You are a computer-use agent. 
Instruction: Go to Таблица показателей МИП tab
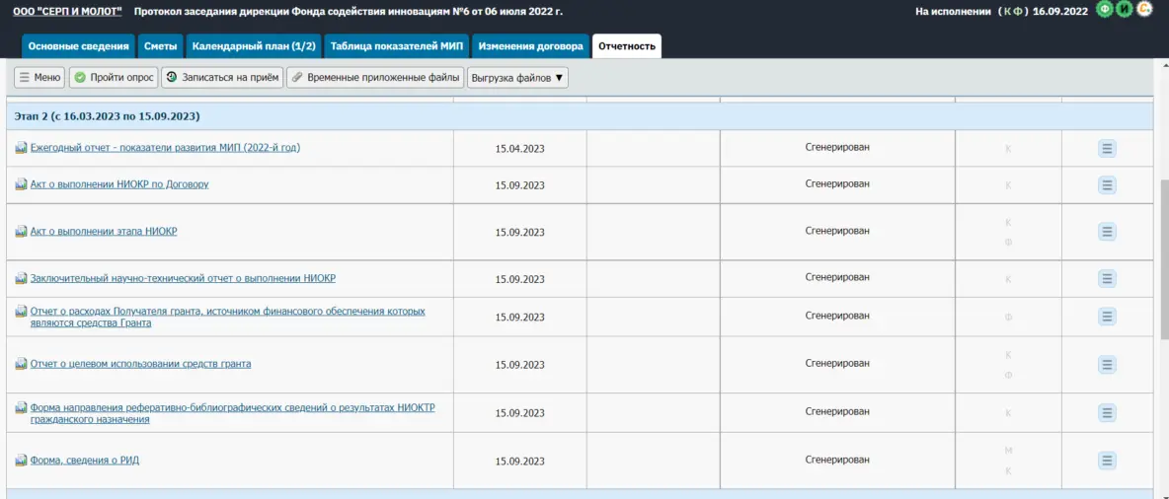coord(397,46)
